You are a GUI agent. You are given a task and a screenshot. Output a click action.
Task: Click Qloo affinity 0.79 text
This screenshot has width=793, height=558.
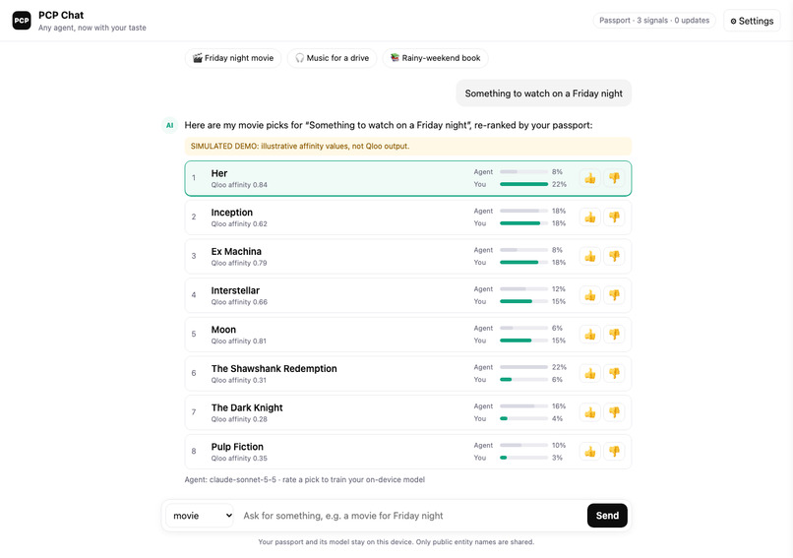(x=239, y=263)
